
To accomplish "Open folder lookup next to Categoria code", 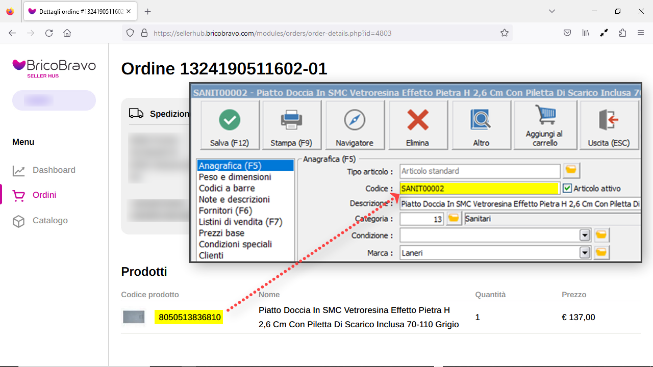I will tap(454, 219).
